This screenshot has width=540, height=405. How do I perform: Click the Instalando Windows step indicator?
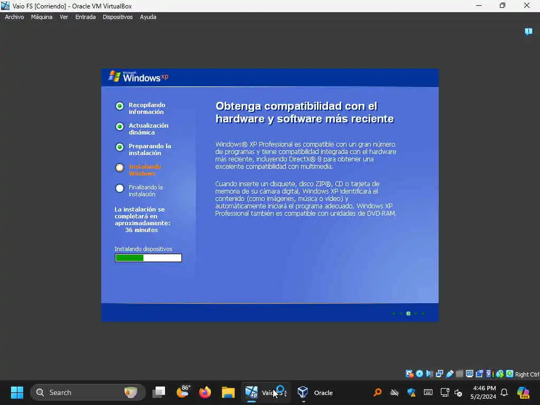120,168
